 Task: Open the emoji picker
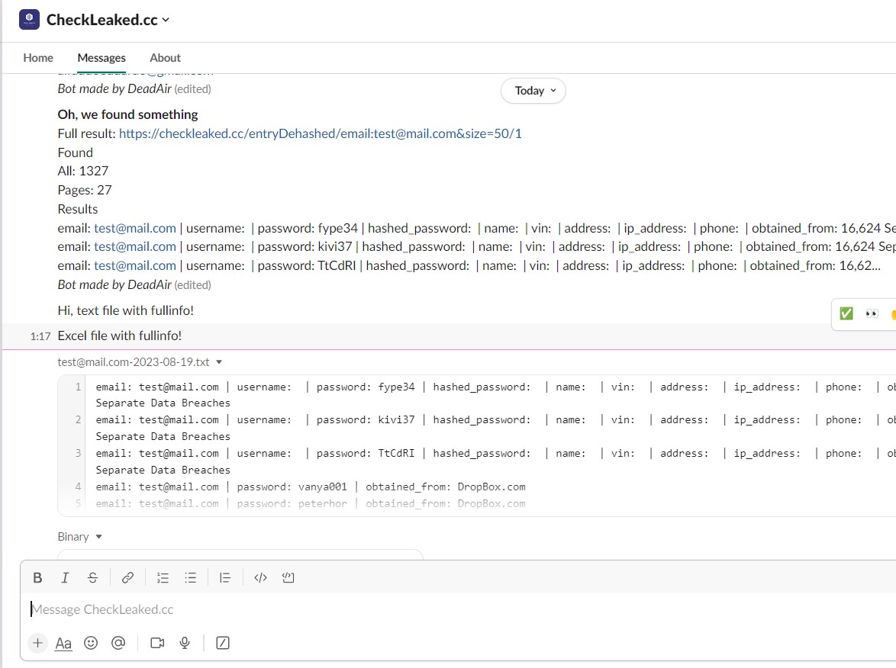tap(91, 644)
